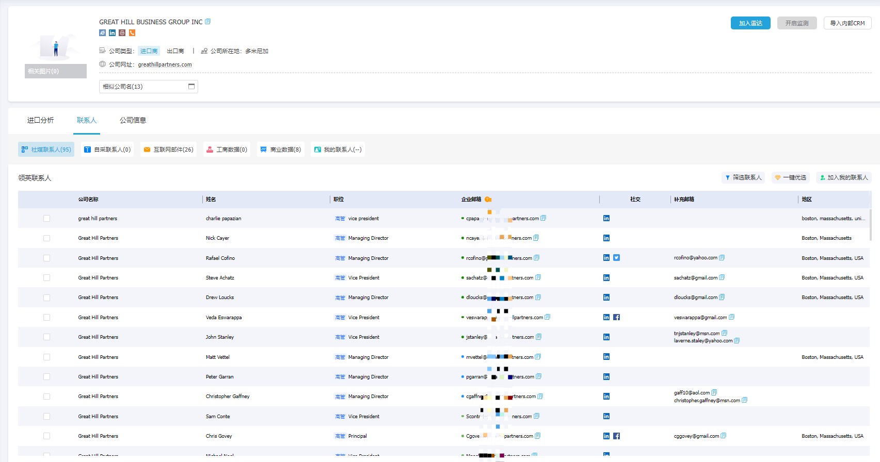
Task: Select 商业数据(8) sub-tab
Action: [280, 150]
